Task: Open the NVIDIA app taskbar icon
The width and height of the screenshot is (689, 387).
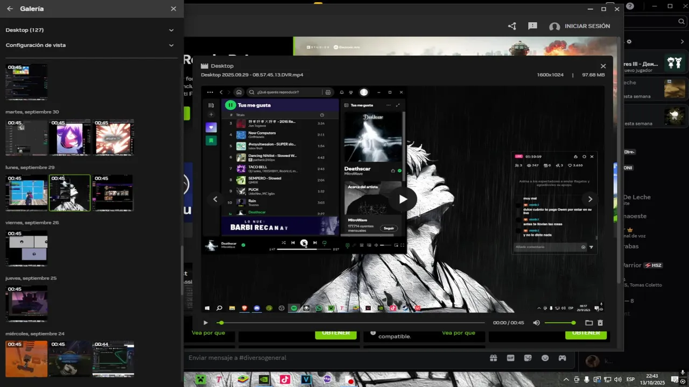Action: click(264, 379)
